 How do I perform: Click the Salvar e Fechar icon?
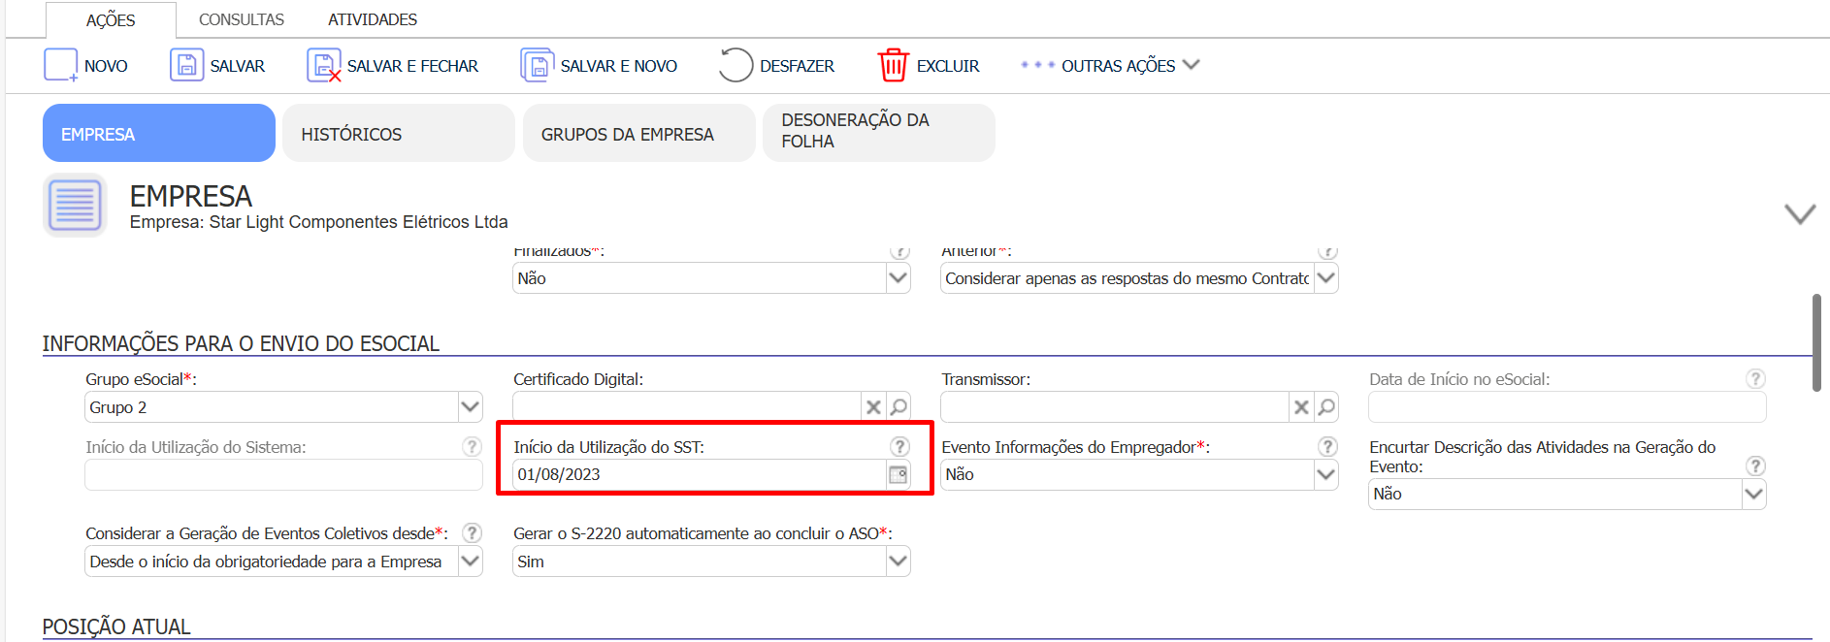point(323,65)
